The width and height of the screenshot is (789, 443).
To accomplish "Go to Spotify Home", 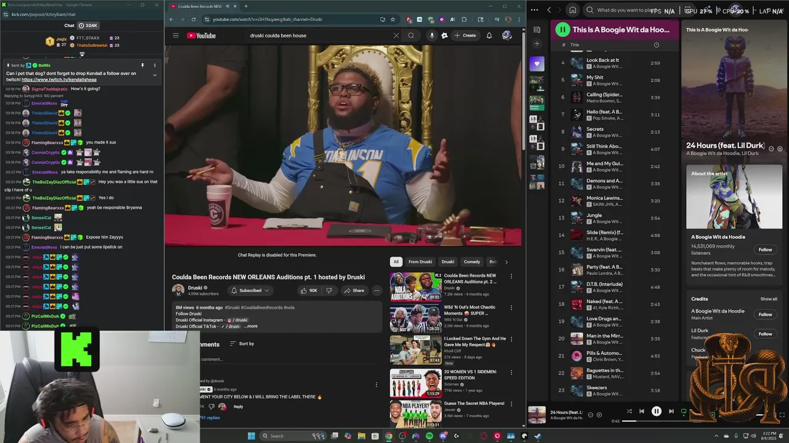I will tap(573, 10).
